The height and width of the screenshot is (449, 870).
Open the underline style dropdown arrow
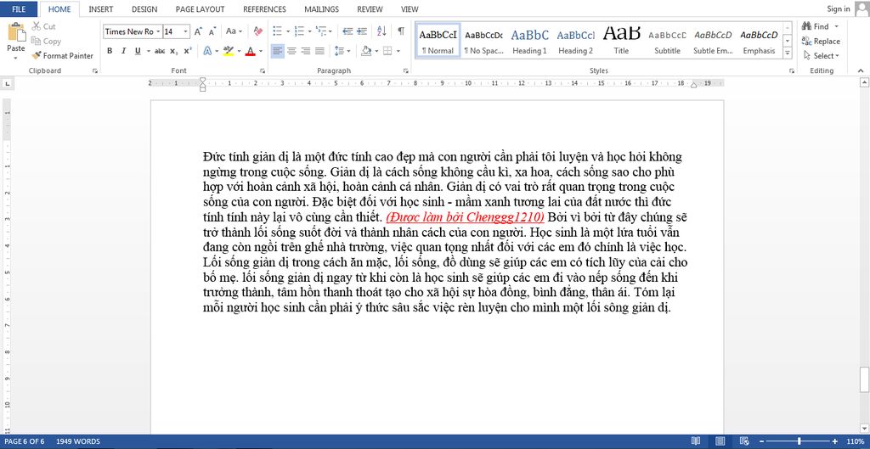[x=149, y=51]
